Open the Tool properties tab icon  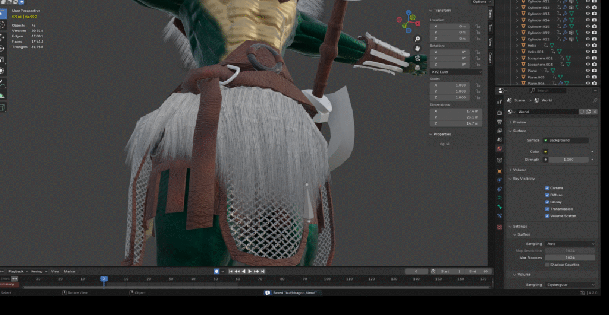(x=500, y=102)
